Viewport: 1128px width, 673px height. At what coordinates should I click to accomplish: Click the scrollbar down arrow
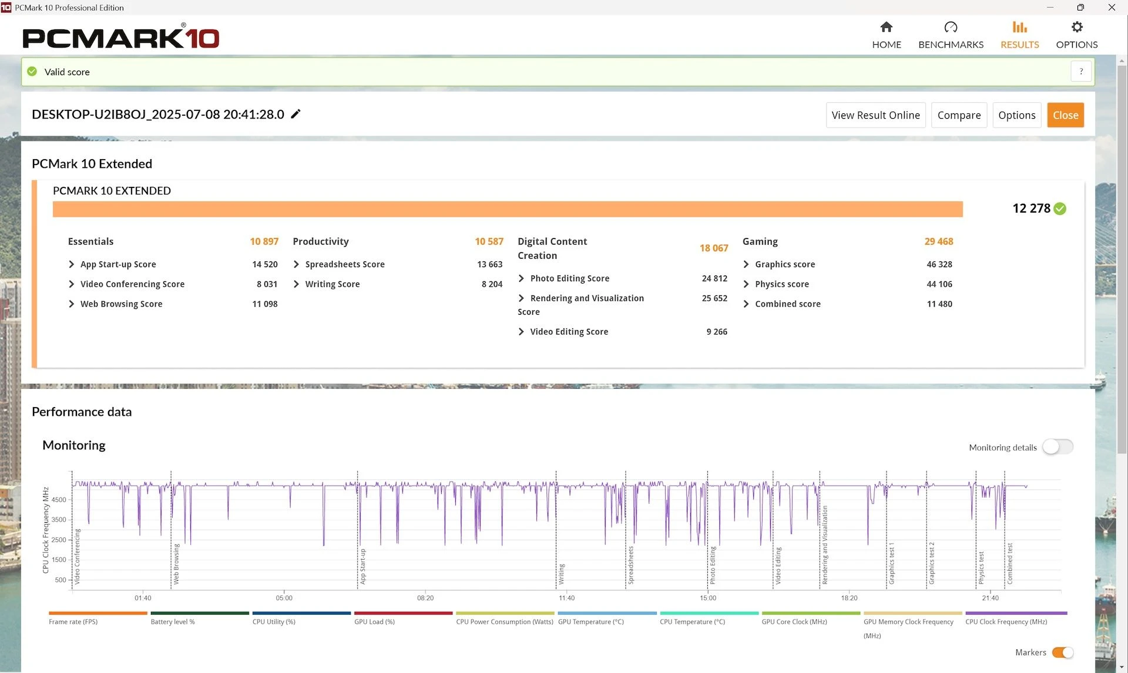[1122, 668]
